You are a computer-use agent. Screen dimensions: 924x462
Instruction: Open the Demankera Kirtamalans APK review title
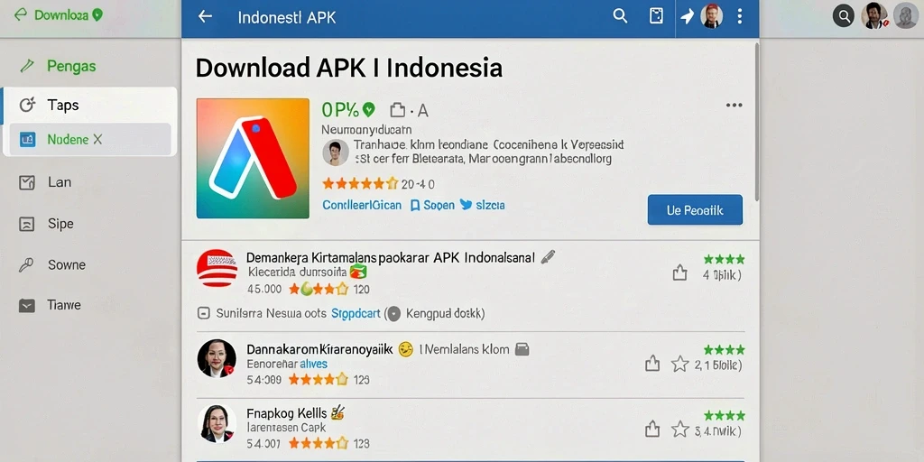click(x=390, y=257)
